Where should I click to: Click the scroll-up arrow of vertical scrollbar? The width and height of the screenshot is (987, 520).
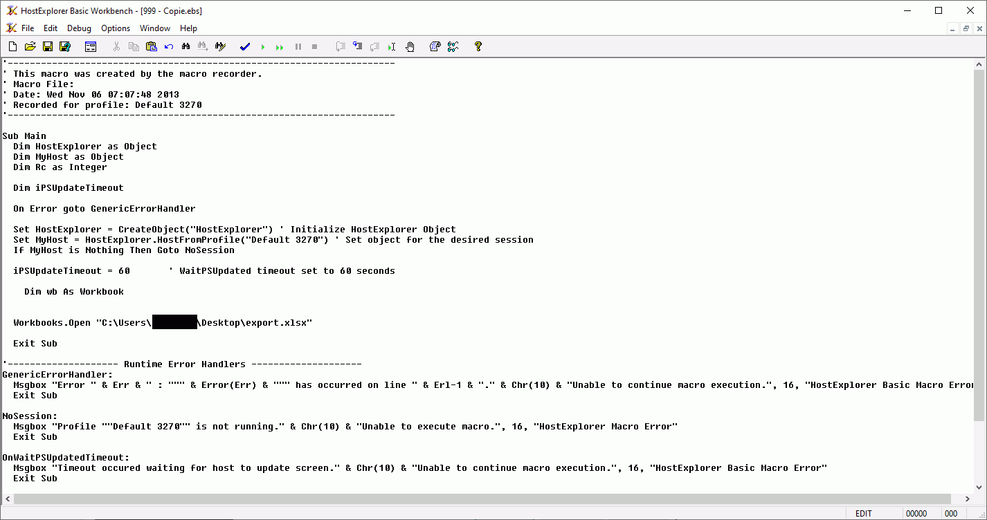click(979, 64)
